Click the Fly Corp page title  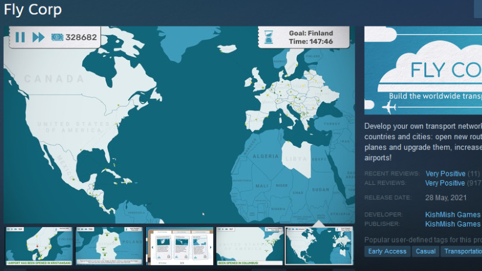tap(33, 10)
